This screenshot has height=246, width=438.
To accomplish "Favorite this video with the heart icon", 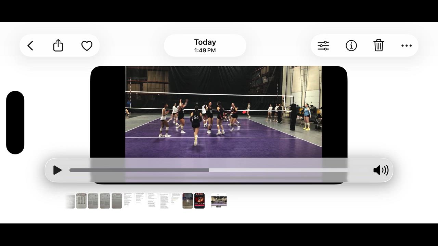I will [87, 45].
